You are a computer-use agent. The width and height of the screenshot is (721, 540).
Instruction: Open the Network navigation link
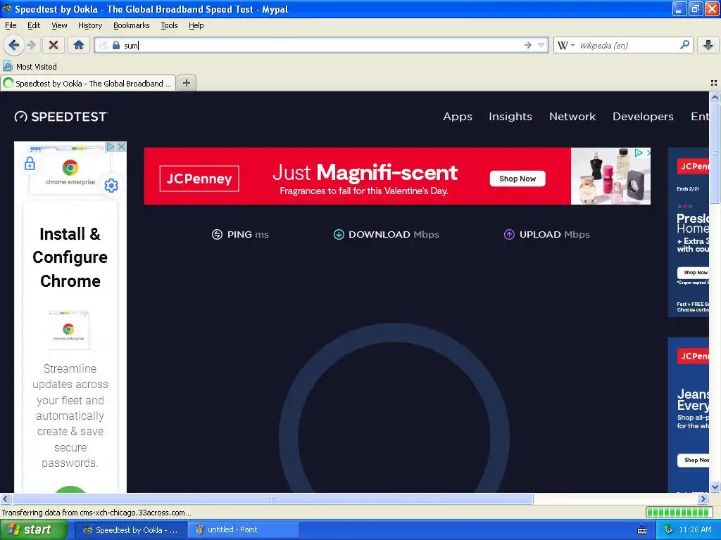pos(572,117)
